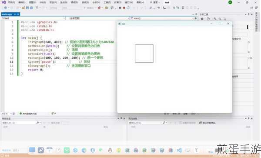Select the main.cpp editor tab

pos(7,14)
